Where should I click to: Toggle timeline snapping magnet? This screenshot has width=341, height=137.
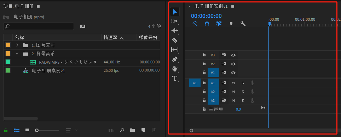(207, 24)
